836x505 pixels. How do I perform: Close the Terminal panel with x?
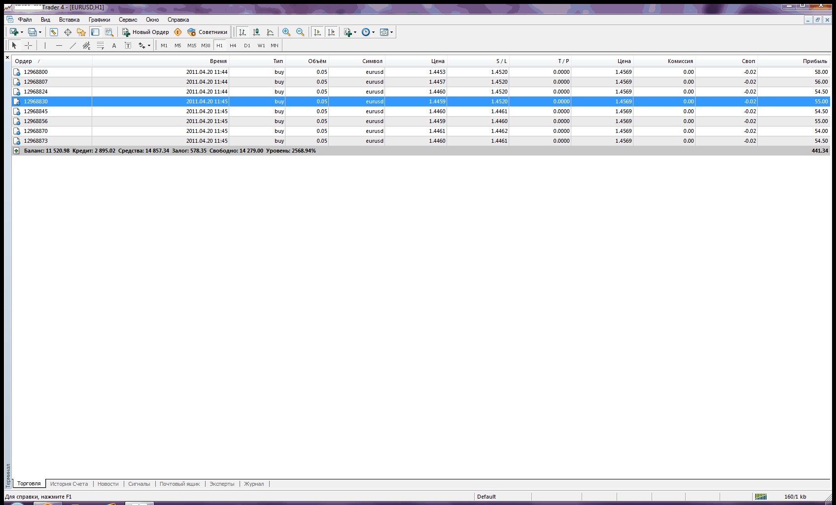click(7, 58)
